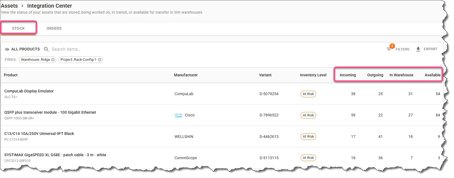454x178 pixels.
Task: Click the All Products label
Action: coord(26,49)
